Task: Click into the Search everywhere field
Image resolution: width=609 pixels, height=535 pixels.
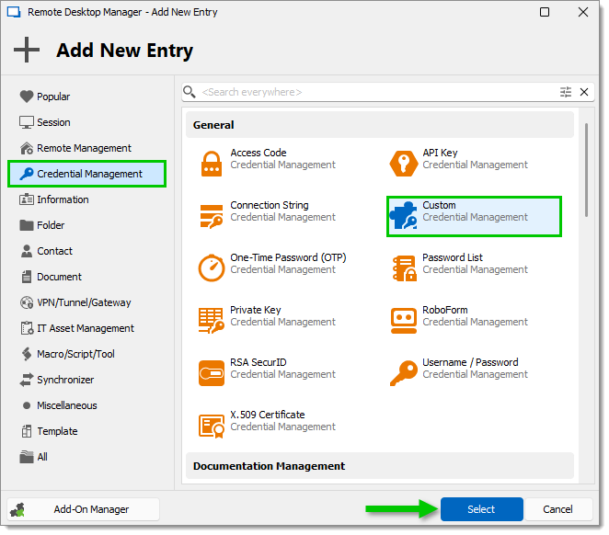Action: click(377, 92)
